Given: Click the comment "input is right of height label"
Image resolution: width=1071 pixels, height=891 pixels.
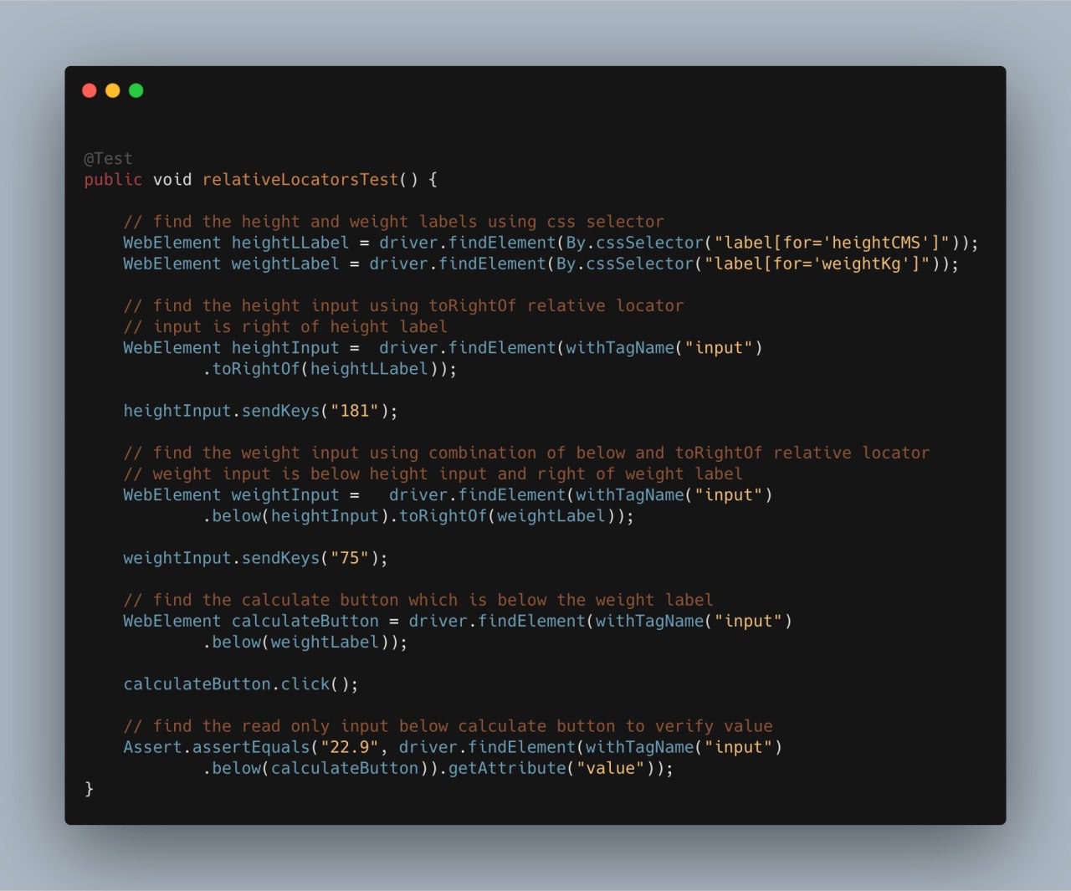Looking at the screenshot, I should 285,327.
